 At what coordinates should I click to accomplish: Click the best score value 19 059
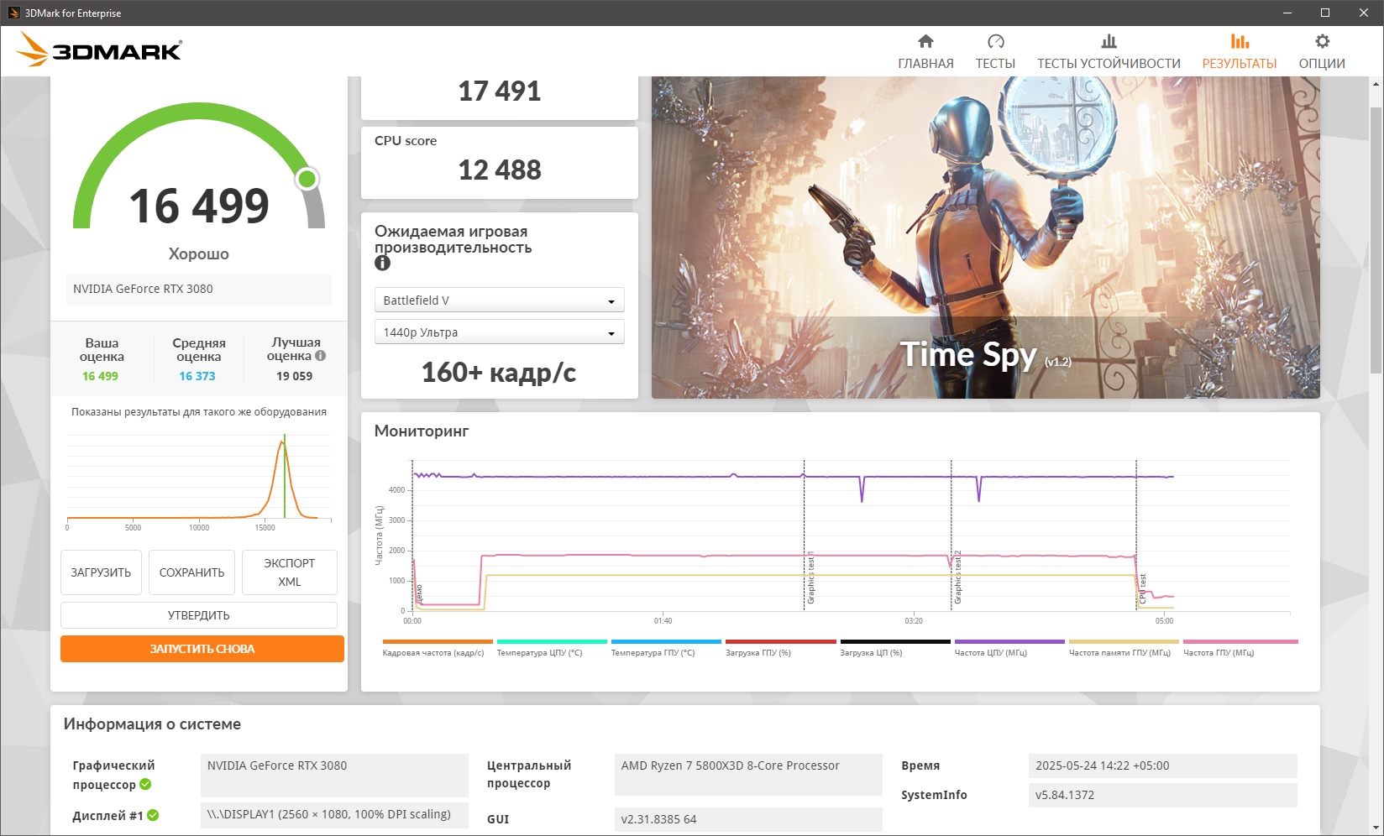click(x=295, y=376)
